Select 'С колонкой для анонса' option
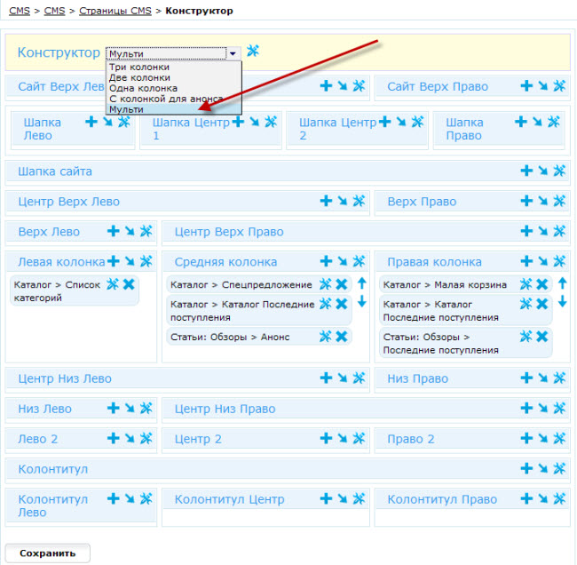This screenshot has width=577, height=565. [x=173, y=99]
